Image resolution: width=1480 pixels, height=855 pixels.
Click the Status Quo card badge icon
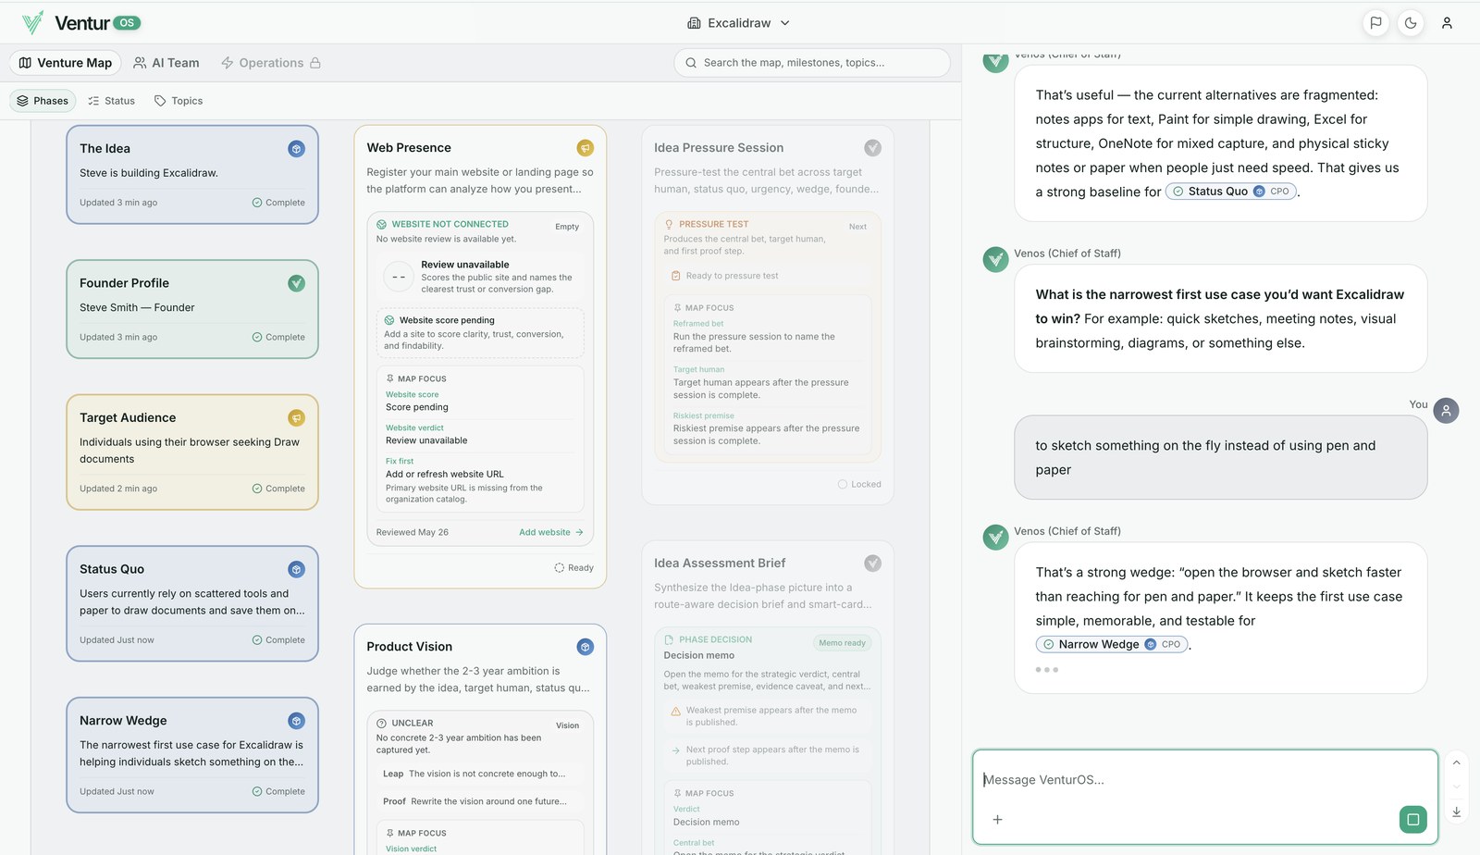point(296,569)
